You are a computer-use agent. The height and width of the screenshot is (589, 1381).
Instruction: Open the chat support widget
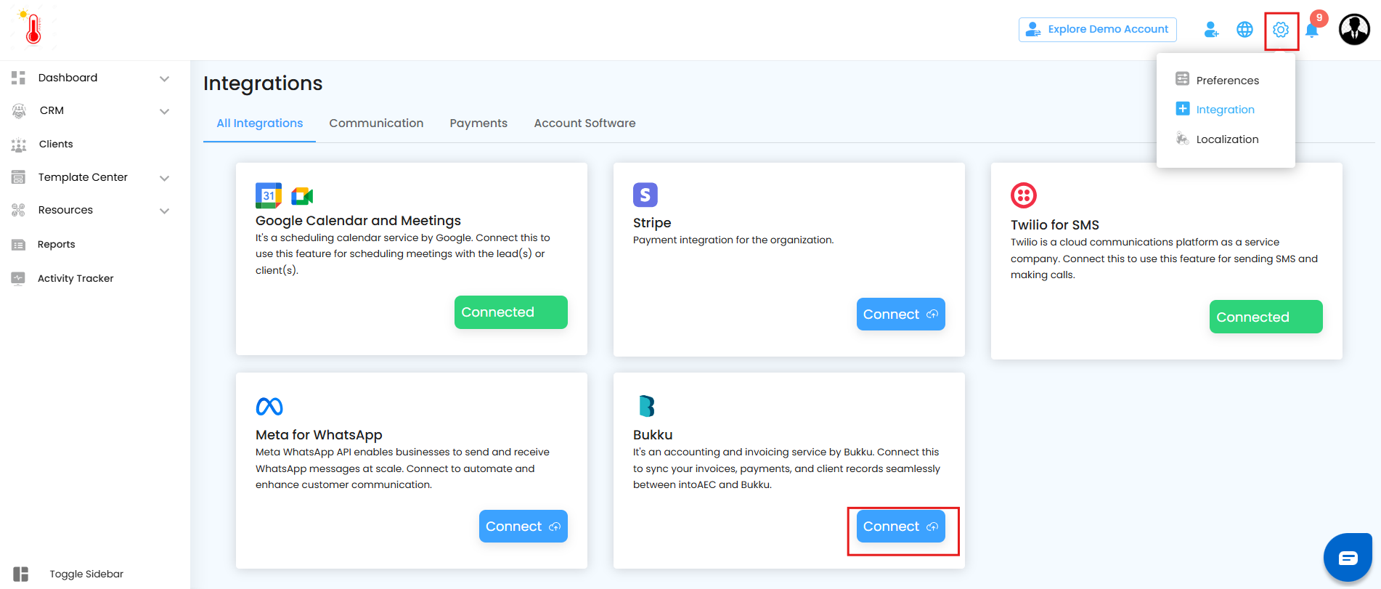1348,558
